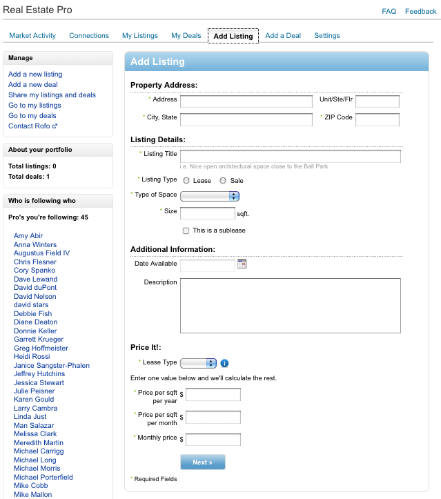Screen dimensions: 441x499
Task: Open Larry Cambra's profile
Action: pos(36,408)
